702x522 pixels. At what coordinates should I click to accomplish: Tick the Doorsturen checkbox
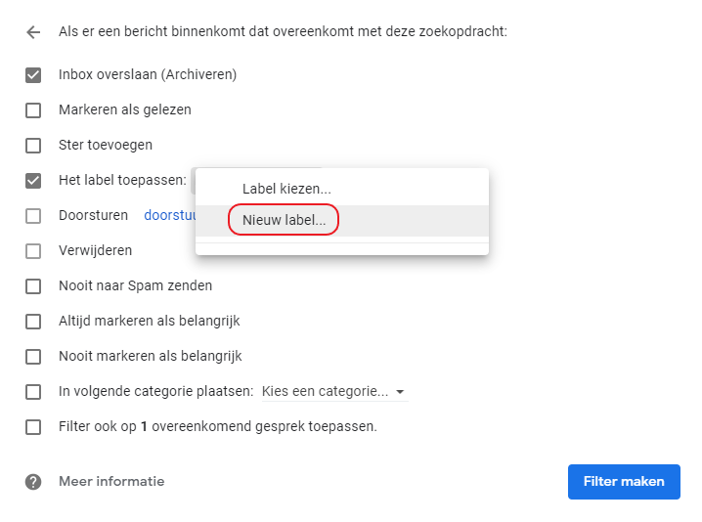click(33, 215)
